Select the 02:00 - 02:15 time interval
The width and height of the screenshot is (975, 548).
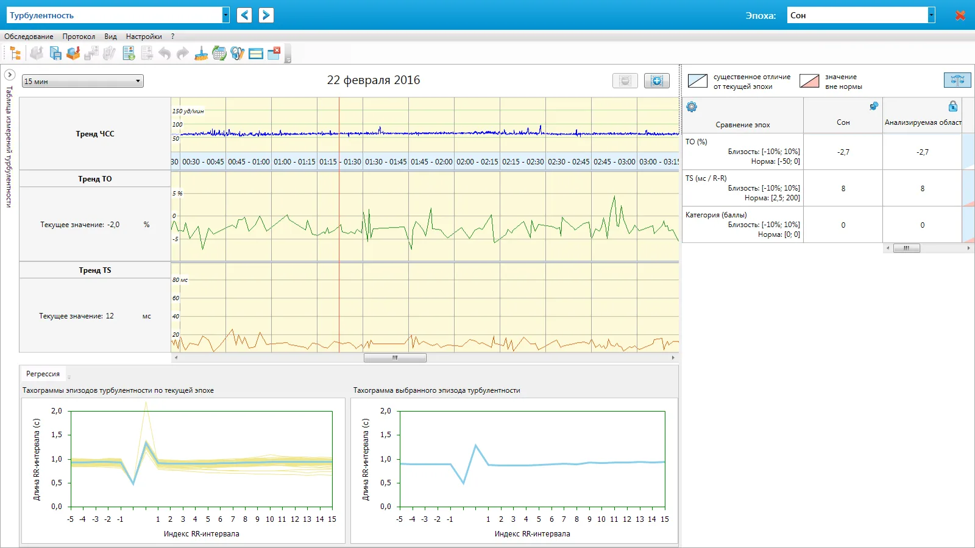[x=477, y=162]
